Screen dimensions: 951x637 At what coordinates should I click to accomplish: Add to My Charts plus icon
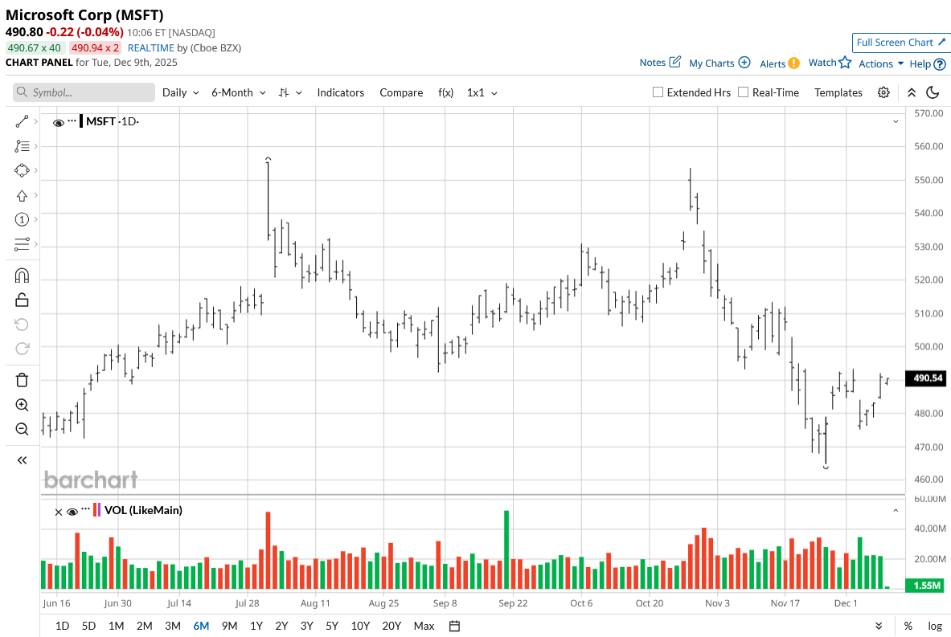(744, 63)
